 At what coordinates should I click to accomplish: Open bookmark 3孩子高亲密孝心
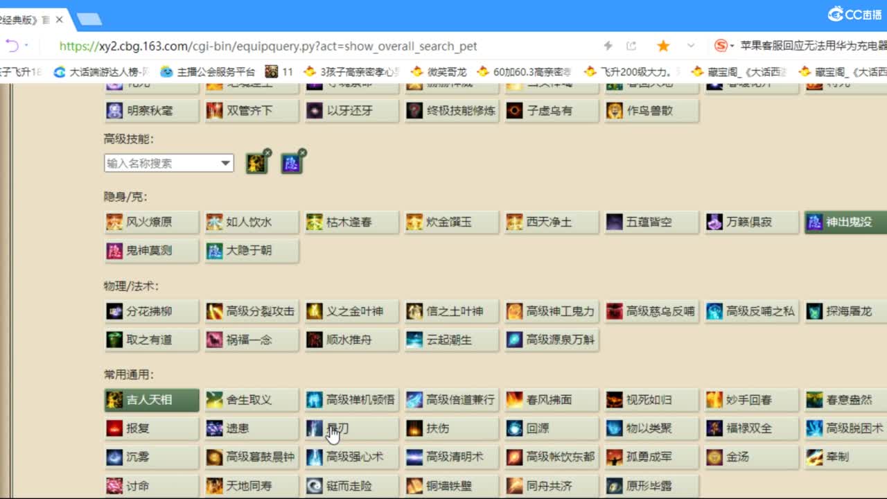tap(352, 71)
